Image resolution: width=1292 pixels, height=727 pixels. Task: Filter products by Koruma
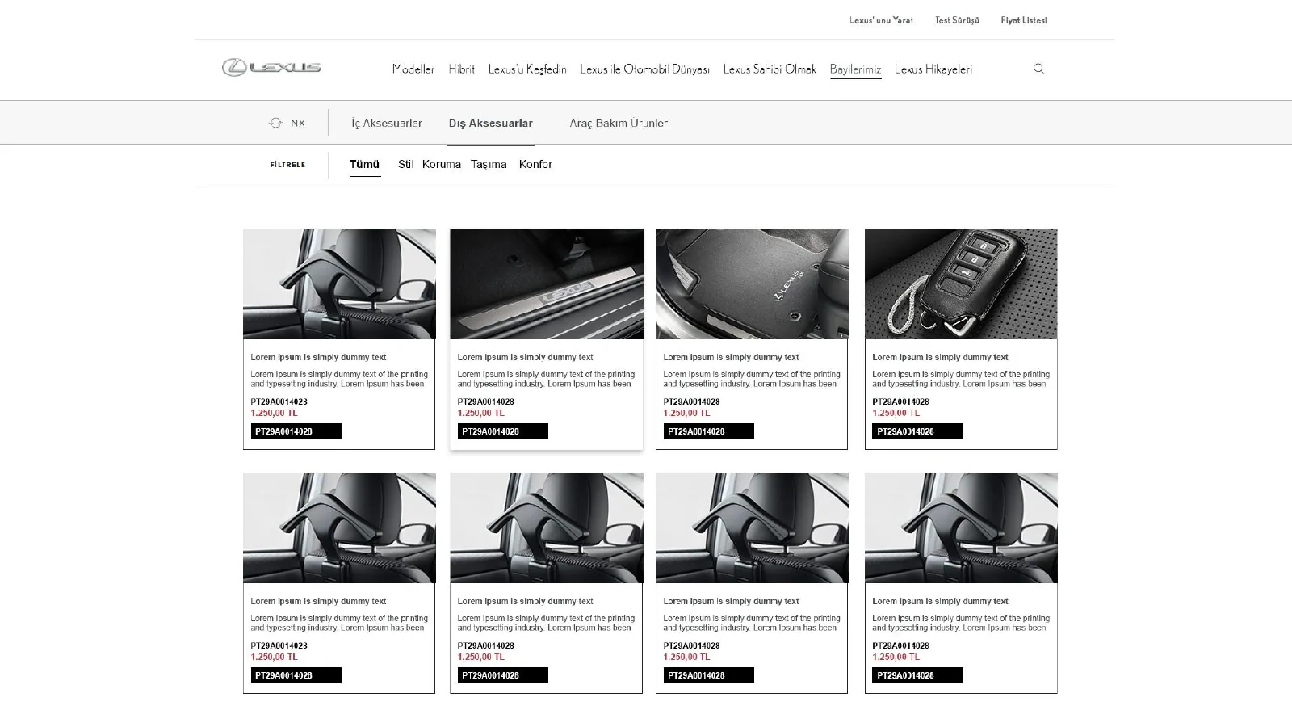tap(442, 164)
